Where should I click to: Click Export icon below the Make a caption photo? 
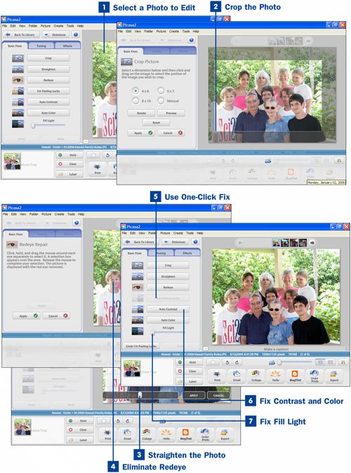pos(334,376)
